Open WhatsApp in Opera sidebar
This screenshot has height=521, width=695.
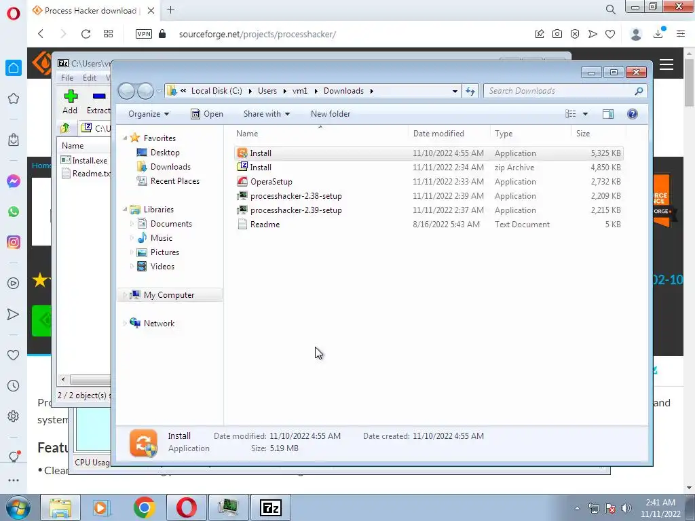14,212
